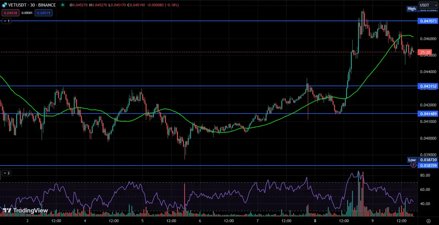Click the Low price marker label
The height and width of the screenshot is (225, 439).
412,160
